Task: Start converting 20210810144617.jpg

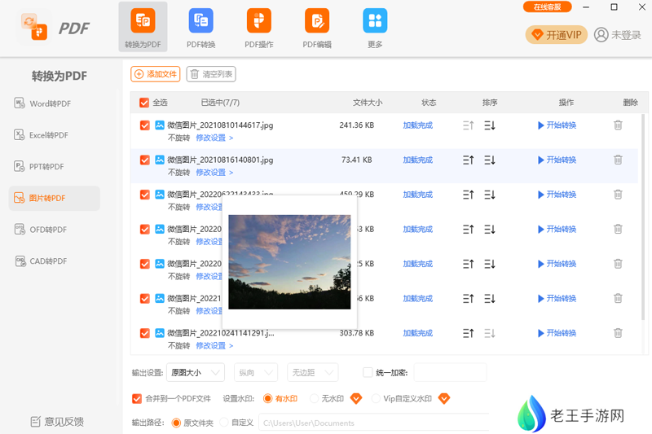Action: (557, 125)
